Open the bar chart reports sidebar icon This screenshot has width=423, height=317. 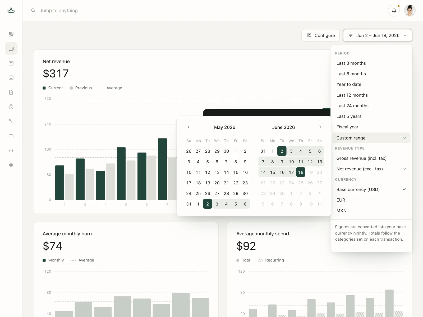tap(11, 49)
